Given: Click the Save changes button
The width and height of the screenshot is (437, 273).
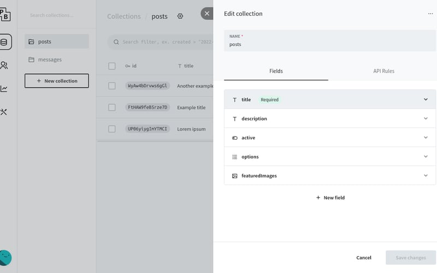Looking at the screenshot, I should coord(411,258).
